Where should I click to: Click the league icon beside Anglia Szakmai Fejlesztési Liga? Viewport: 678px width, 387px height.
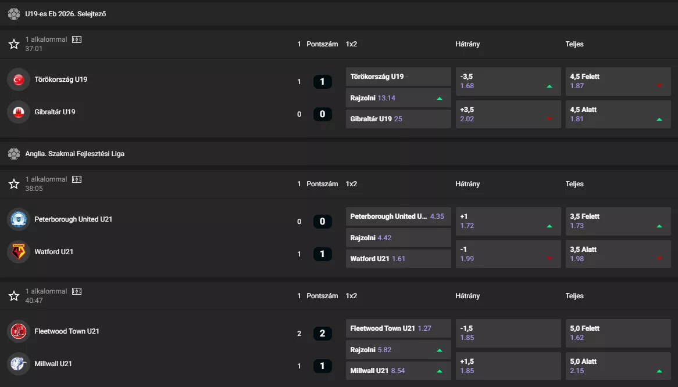tap(13, 153)
